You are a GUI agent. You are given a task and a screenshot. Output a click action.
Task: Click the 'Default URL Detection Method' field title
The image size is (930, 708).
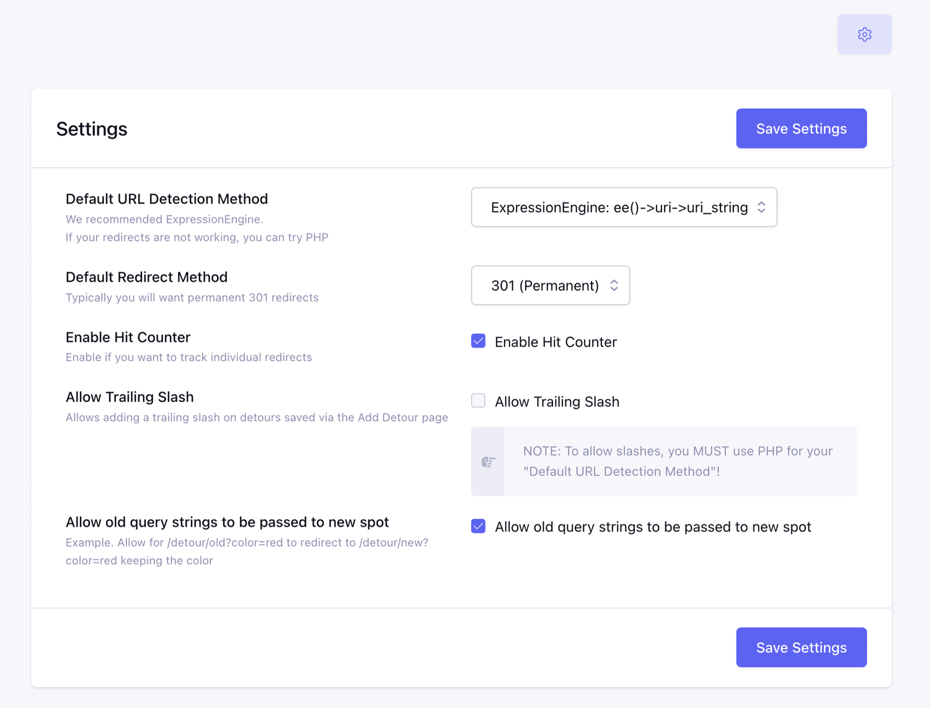point(167,199)
